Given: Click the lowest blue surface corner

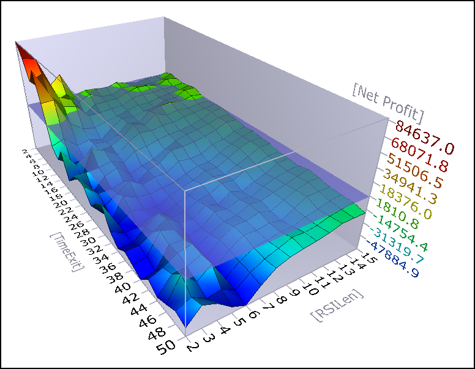Looking at the screenshot, I should pos(185,326).
